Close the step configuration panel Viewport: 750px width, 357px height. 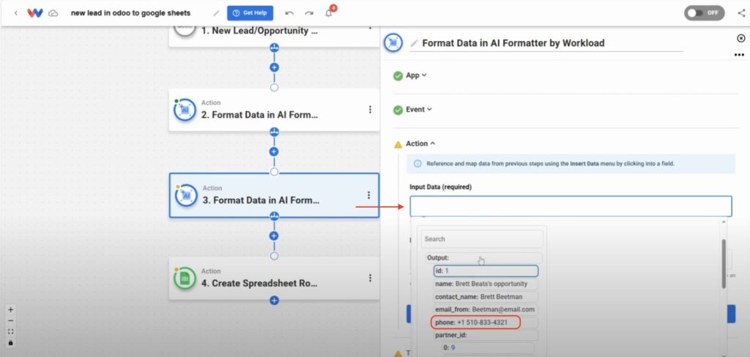click(x=741, y=38)
